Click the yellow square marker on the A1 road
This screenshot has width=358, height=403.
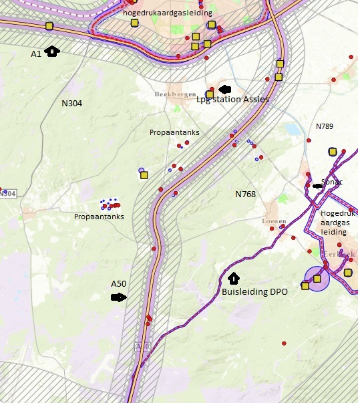tap(49, 26)
